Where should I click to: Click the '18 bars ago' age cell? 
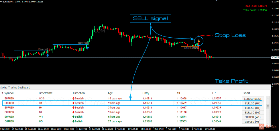tap(115, 98)
